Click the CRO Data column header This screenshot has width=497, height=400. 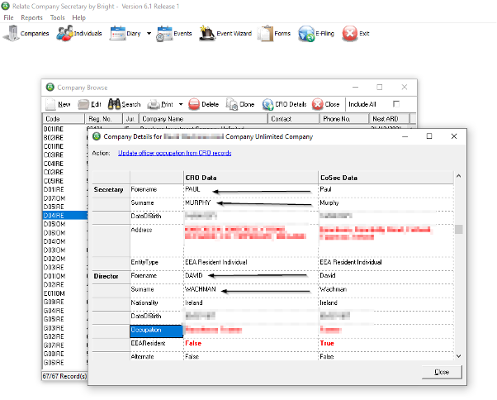click(x=251, y=178)
